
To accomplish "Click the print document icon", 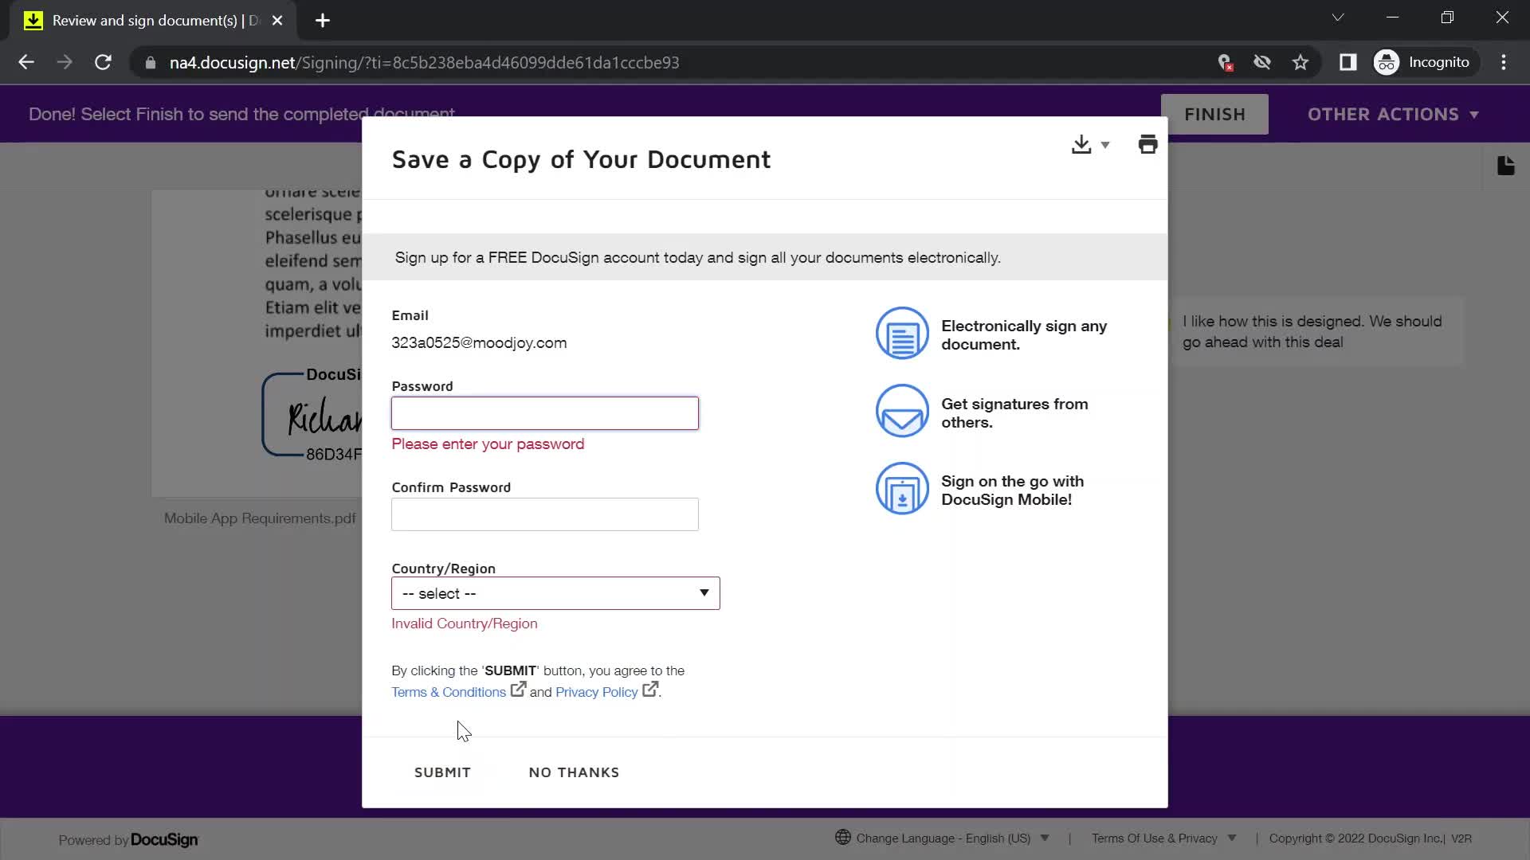I will coord(1147,144).
